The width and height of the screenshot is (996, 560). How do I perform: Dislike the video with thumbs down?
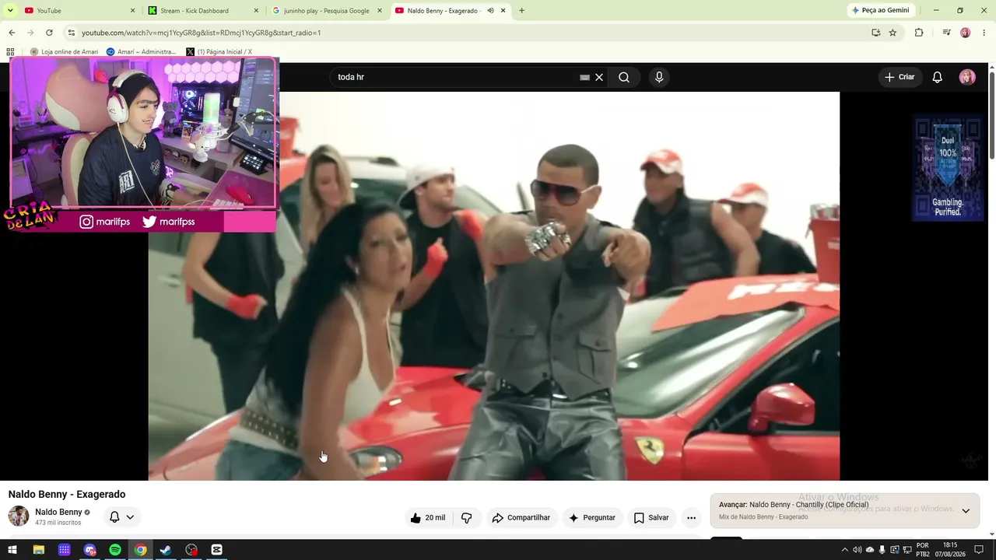[466, 518]
